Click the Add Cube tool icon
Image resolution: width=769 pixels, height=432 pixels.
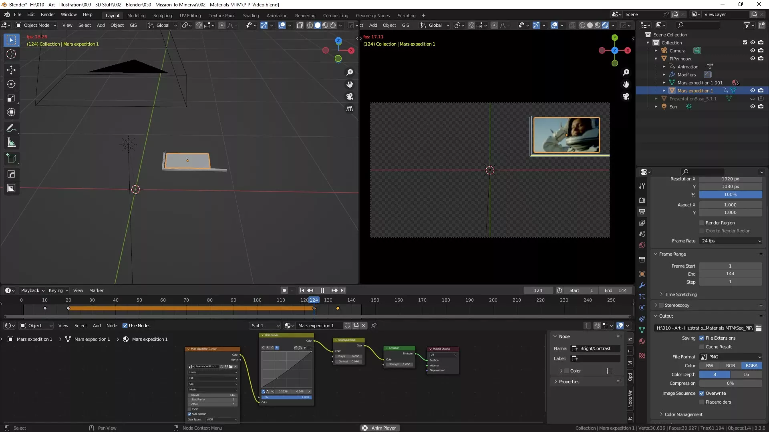click(11, 158)
